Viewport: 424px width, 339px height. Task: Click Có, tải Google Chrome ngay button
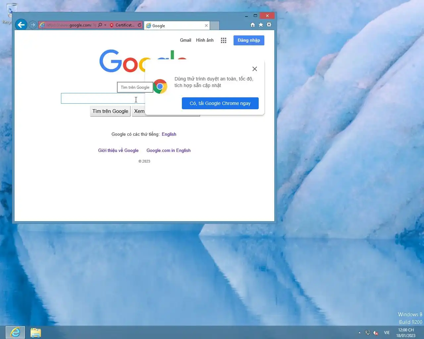[x=220, y=103]
